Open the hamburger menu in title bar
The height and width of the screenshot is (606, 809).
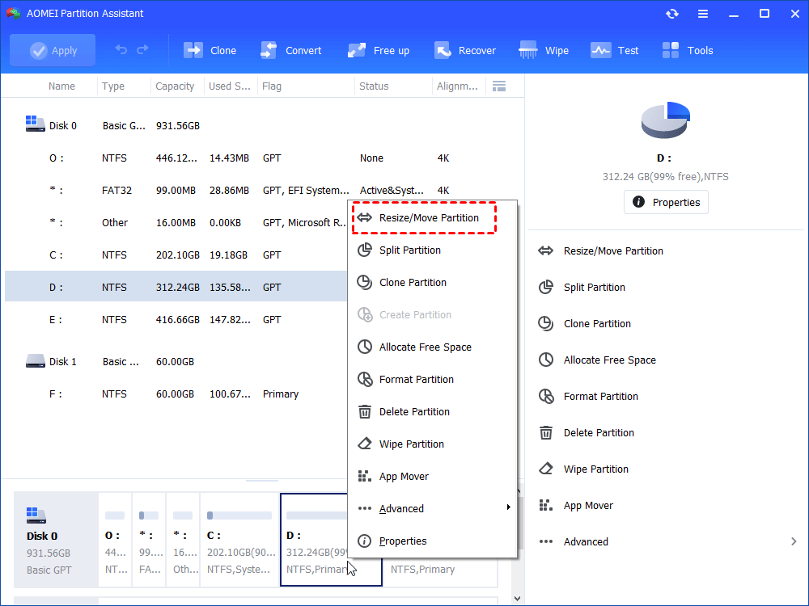tap(703, 14)
